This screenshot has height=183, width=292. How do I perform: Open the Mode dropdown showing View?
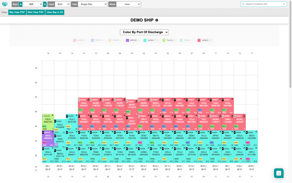pyautogui.click(x=128, y=4)
